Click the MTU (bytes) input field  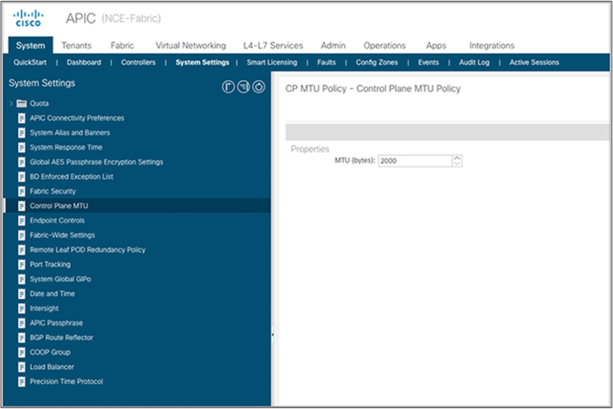[415, 161]
